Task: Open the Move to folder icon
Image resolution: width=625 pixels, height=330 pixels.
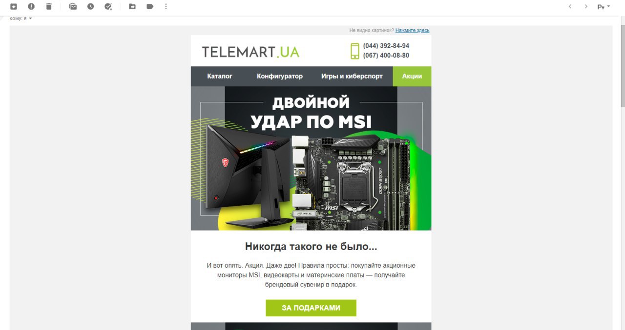Action: tap(132, 6)
